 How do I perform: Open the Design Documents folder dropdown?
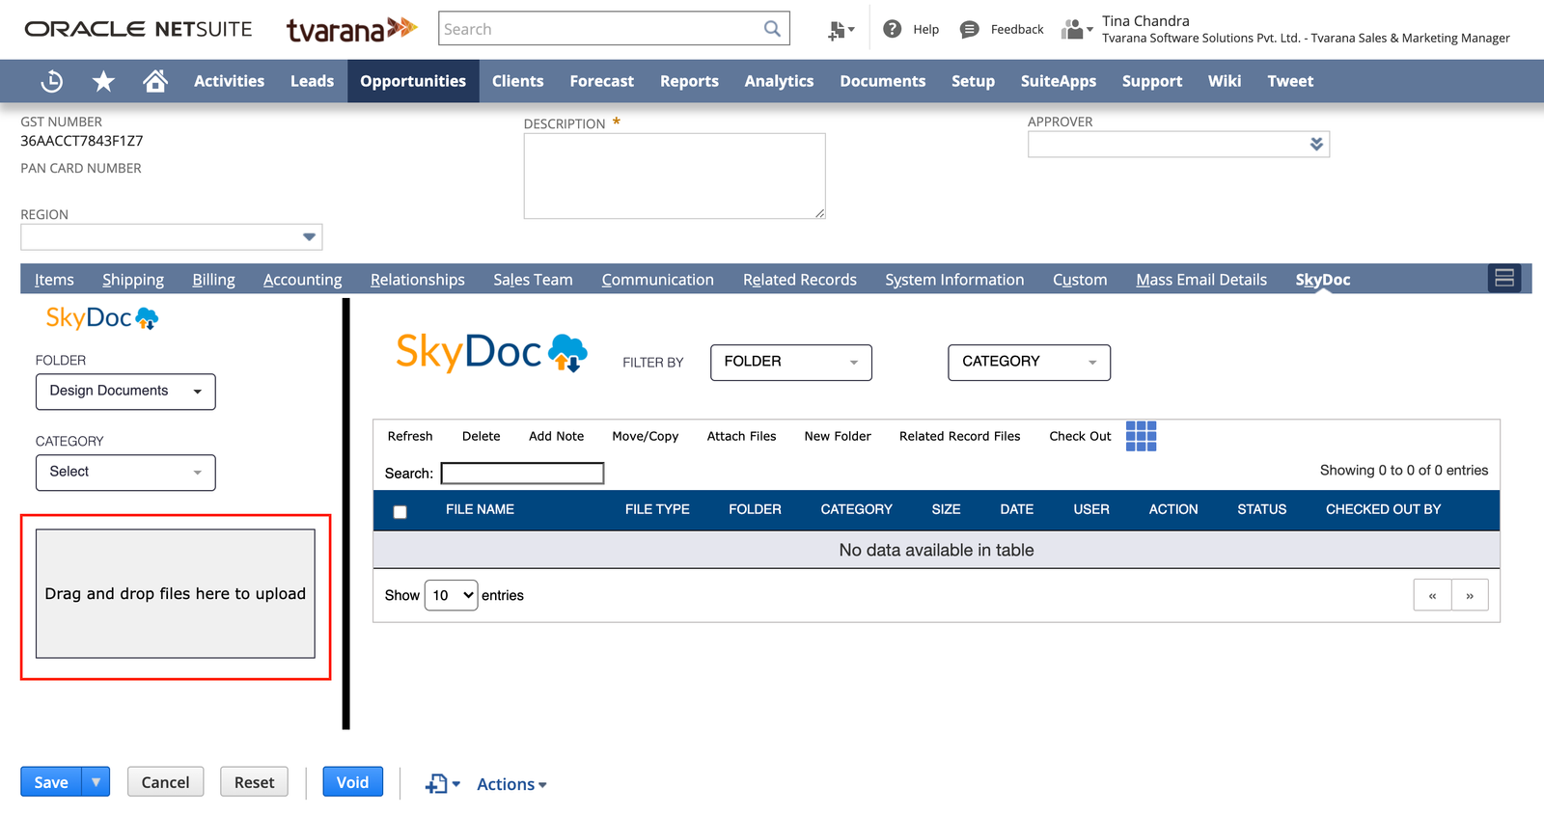(125, 392)
